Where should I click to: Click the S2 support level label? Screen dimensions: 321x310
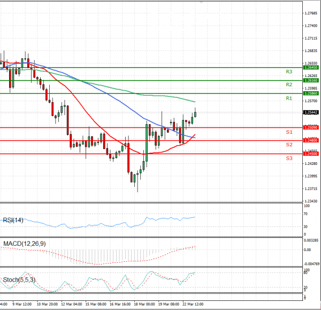pyautogui.click(x=288, y=145)
